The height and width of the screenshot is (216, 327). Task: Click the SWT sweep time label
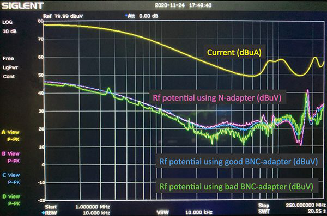tap(264, 212)
